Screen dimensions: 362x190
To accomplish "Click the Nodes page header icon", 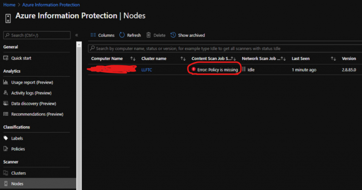I will point(8,18).
